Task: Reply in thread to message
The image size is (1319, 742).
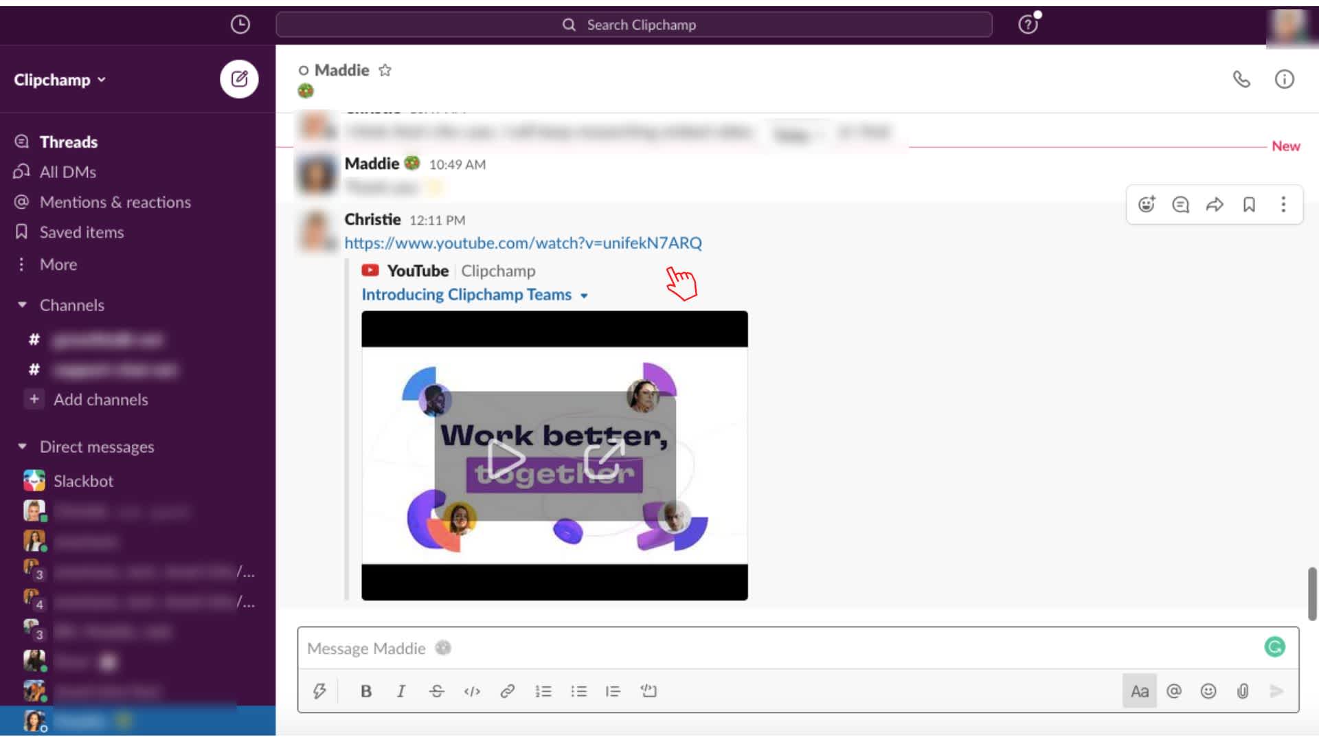Action: [1180, 204]
